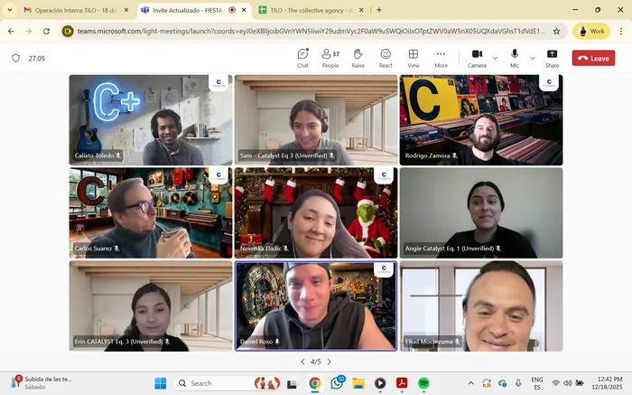
Task: Toggle the Camera on or off
Action: pyautogui.click(x=477, y=58)
